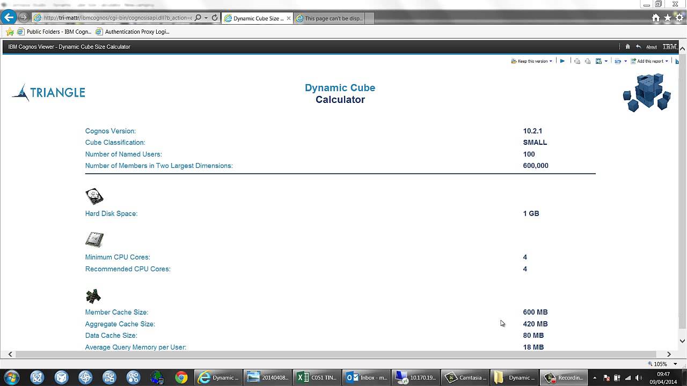Show hidden system tray icons
The image size is (687, 386).
(595, 377)
